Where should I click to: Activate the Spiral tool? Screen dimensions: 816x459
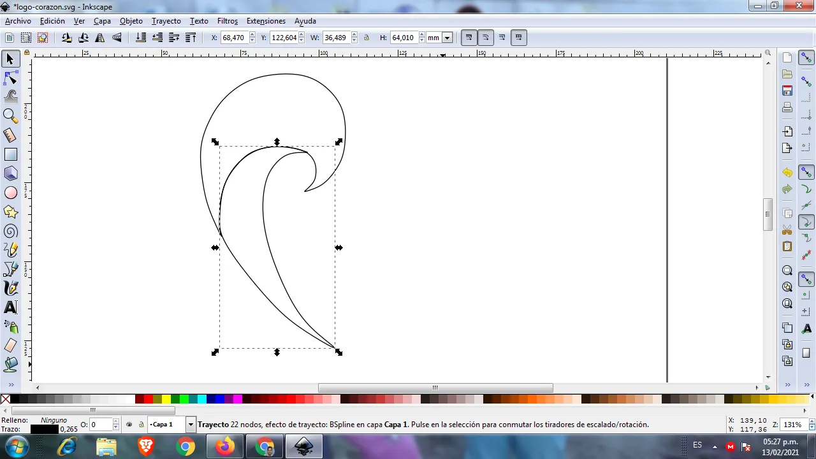pos(10,231)
